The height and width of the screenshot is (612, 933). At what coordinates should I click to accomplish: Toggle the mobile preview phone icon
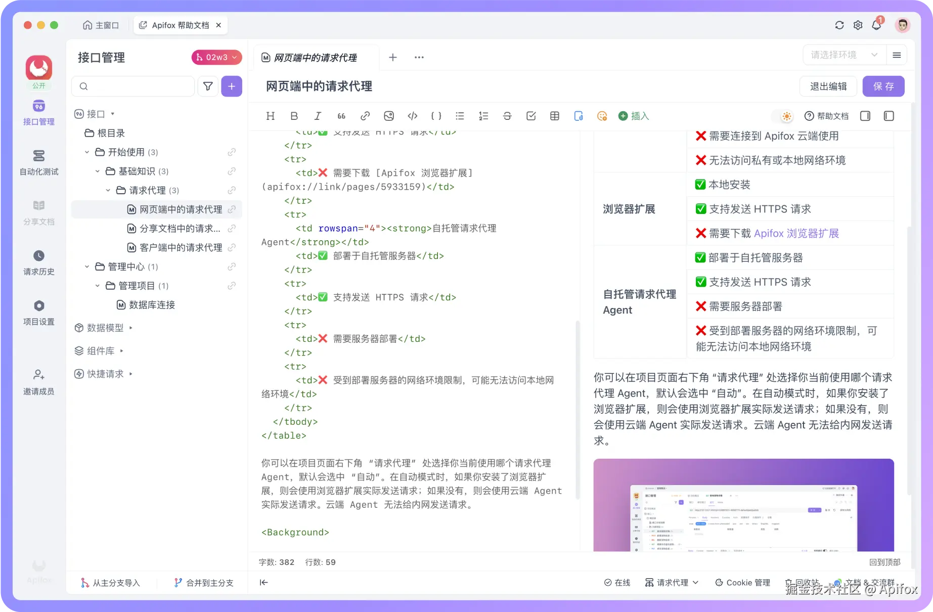579,116
